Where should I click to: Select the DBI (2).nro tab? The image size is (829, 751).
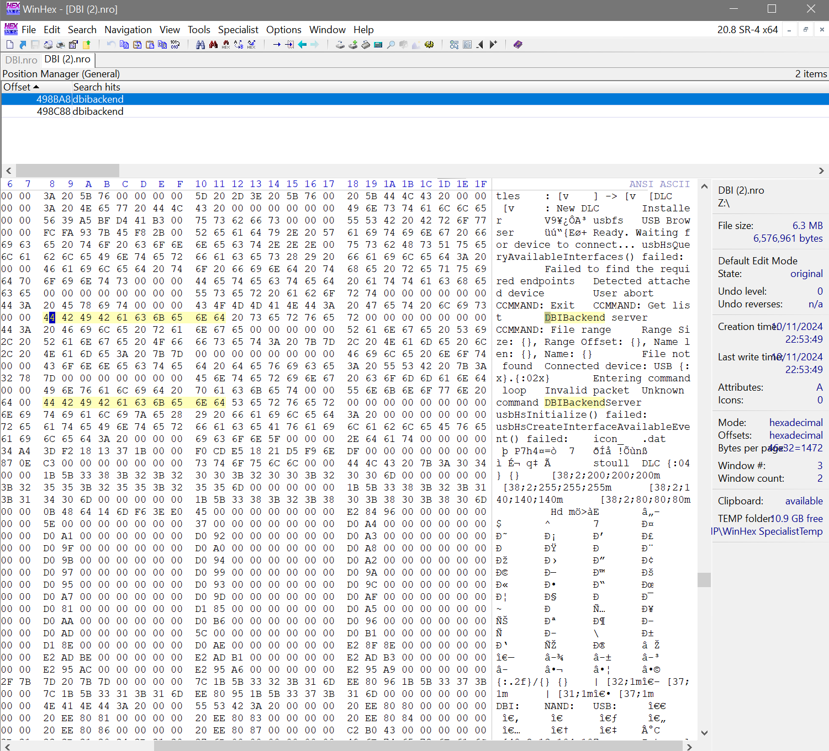pos(67,59)
